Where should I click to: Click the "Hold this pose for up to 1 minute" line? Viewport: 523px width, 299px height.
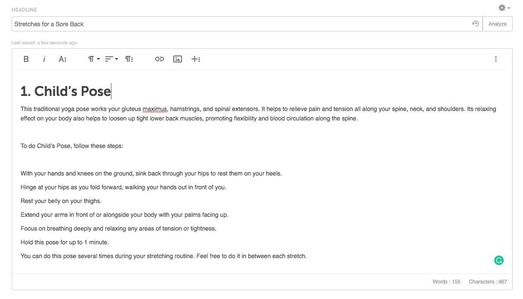(x=65, y=242)
